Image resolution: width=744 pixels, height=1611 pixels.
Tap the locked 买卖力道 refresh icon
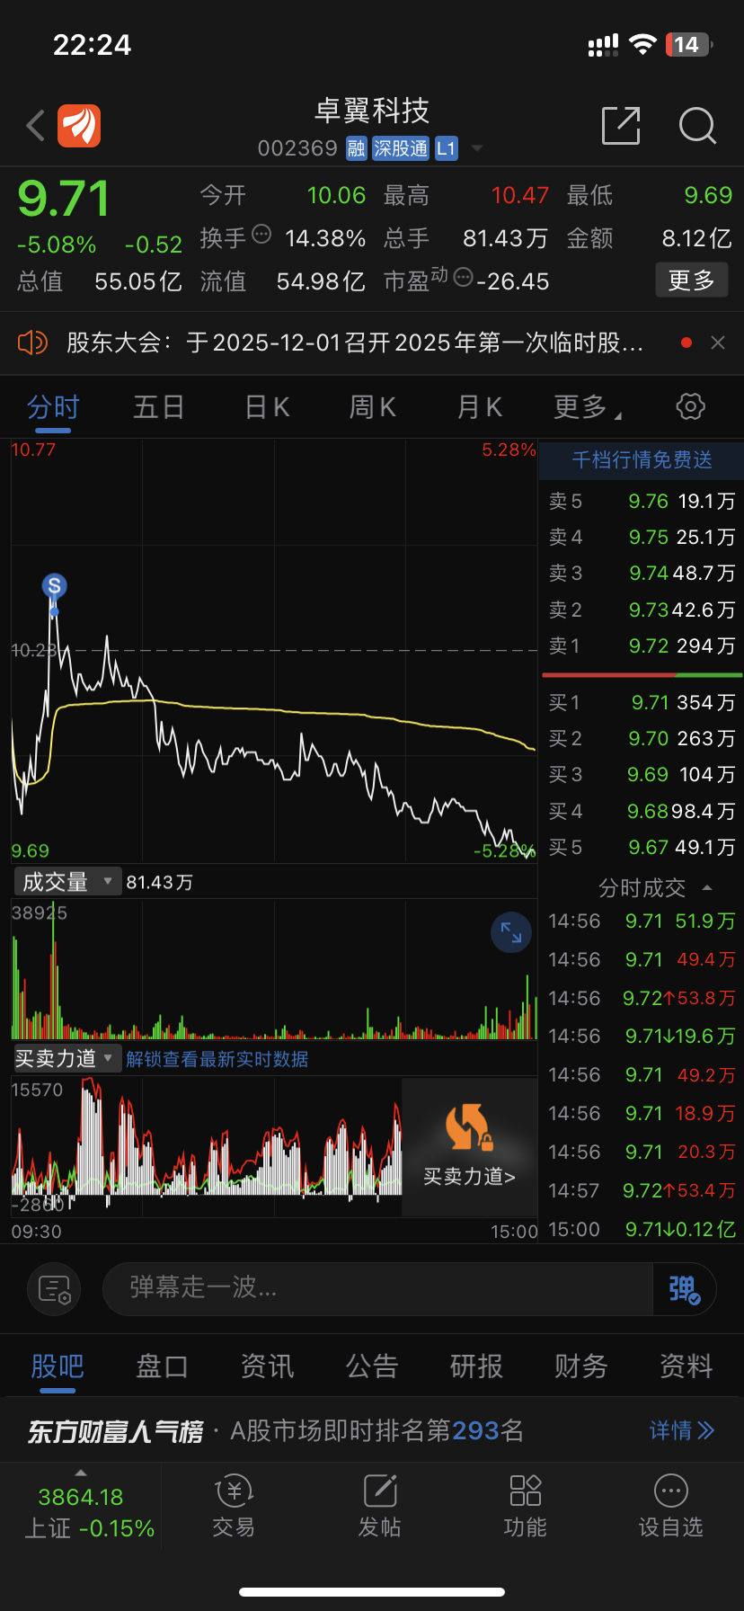[x=468, y=1127]
